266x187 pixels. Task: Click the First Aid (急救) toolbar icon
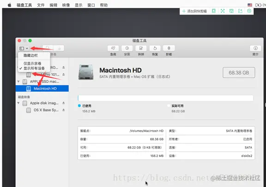[113, 48]
